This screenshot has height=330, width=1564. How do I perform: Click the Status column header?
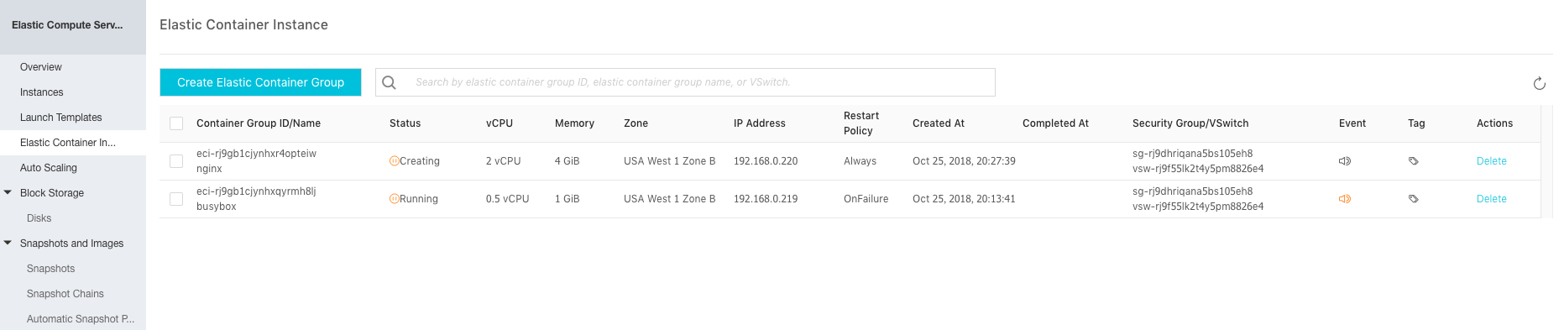pyautogui.click(x=405, y=123)
